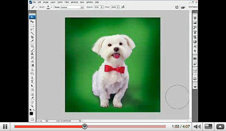Open the Filter menu
Viewport: 226px width, 131px height.
pos(67,2)
